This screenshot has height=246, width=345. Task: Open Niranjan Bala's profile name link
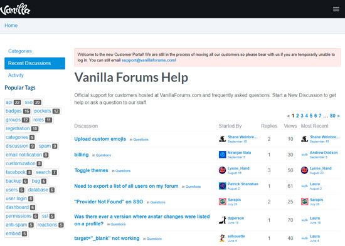[x=239, y=153]
